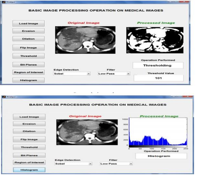The height and width of the screenshot is (178, 197).
Task: Click the Threshold Value field showing 101
Action: point(158,78)
